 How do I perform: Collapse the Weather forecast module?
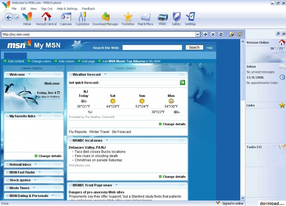click(71, 74)
